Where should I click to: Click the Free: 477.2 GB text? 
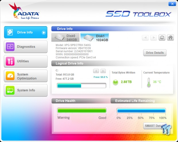(x=65, y=79)
